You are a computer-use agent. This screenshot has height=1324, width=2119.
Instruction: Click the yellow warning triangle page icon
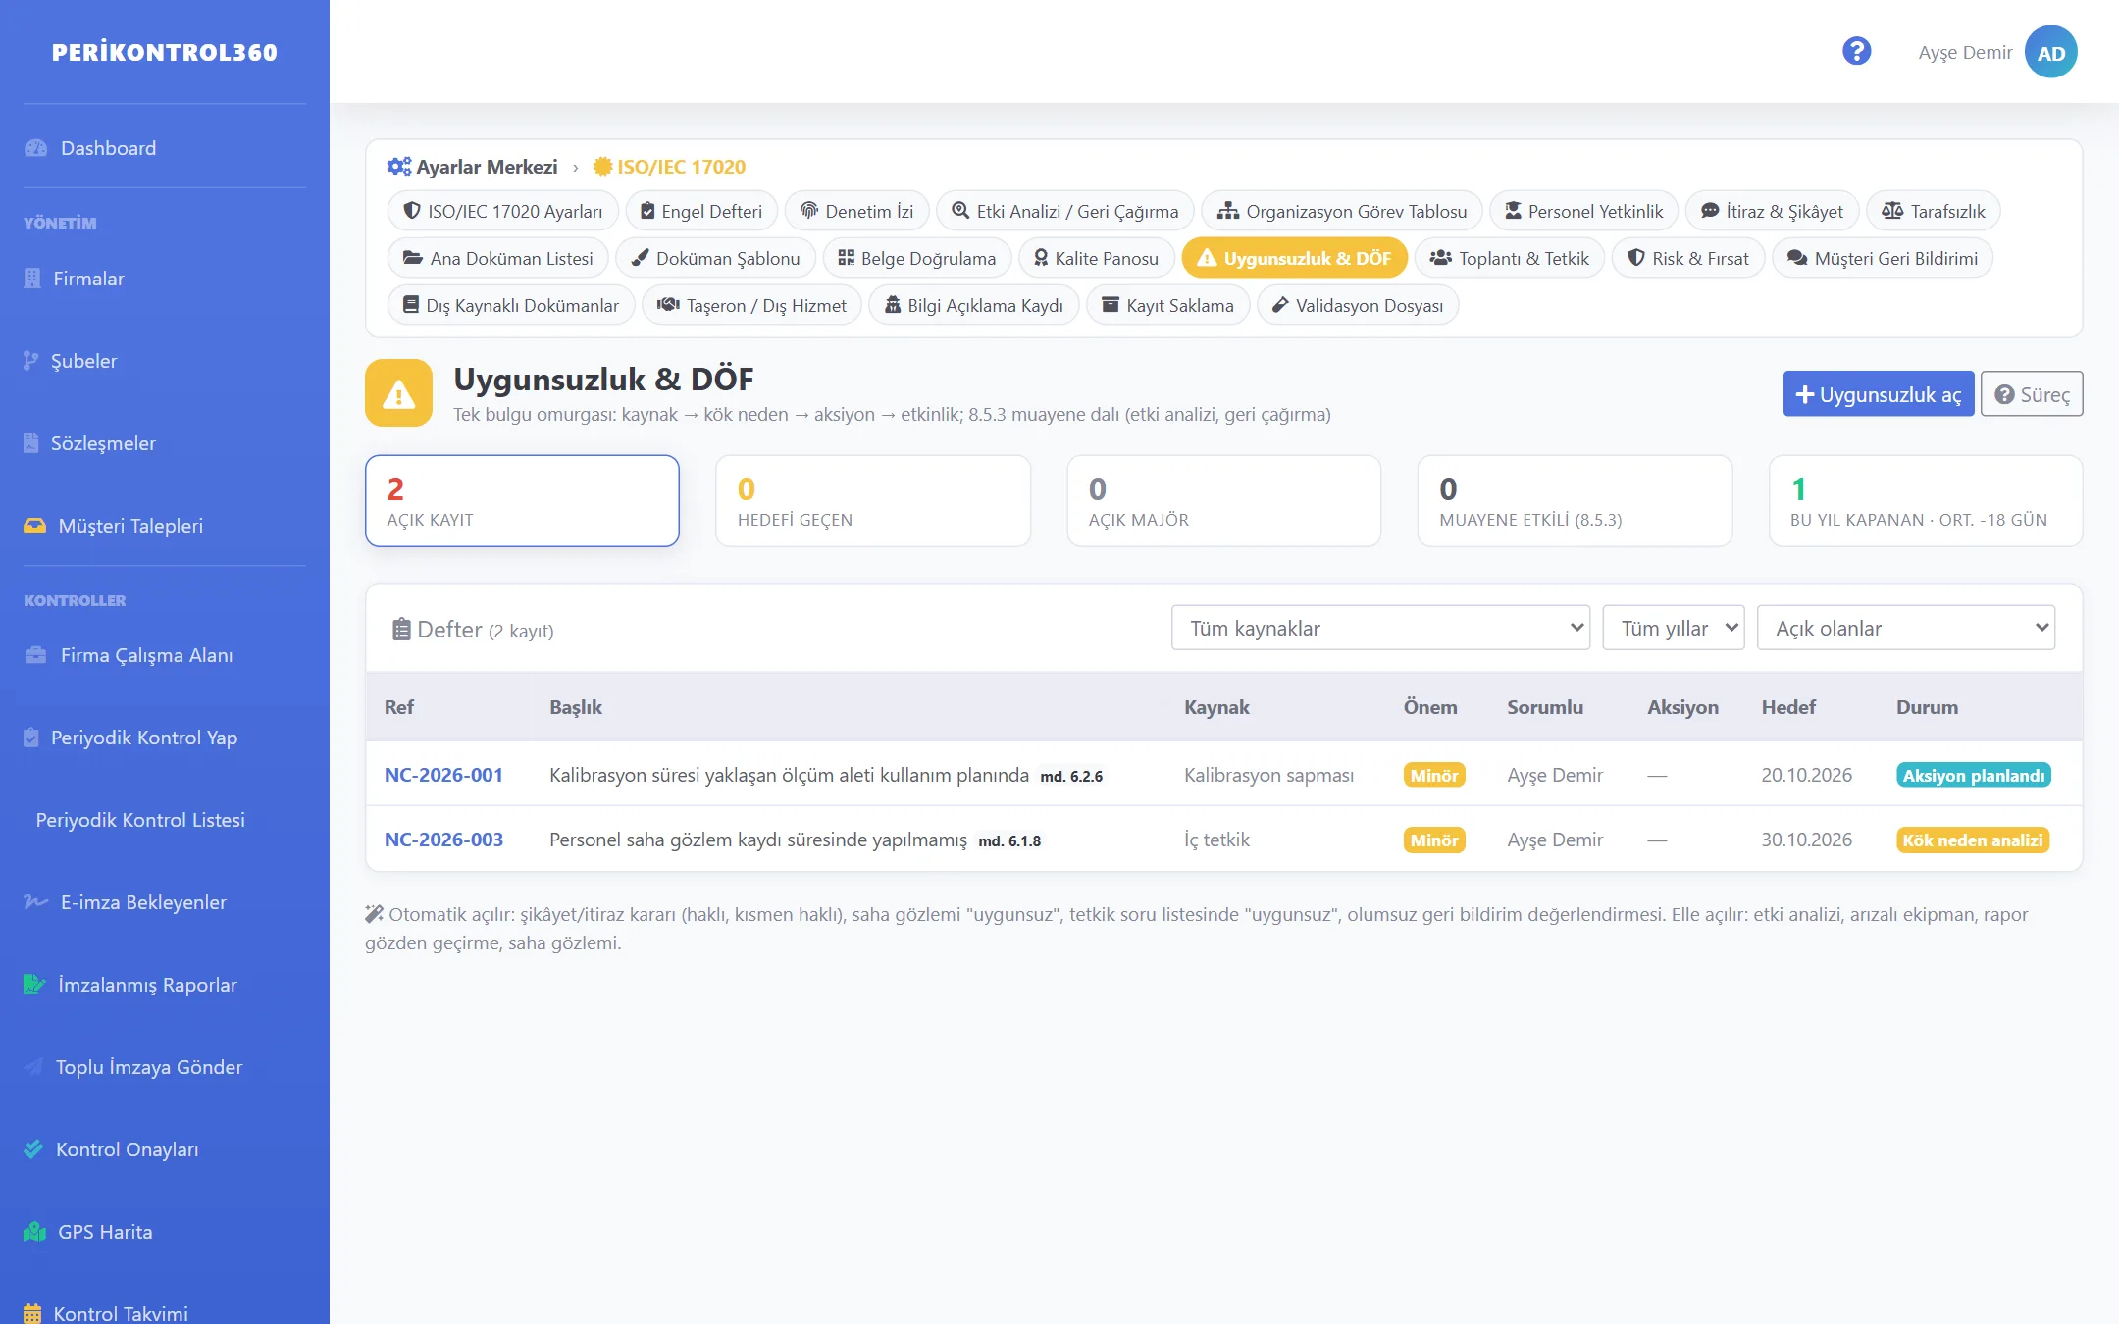[398, 393]
